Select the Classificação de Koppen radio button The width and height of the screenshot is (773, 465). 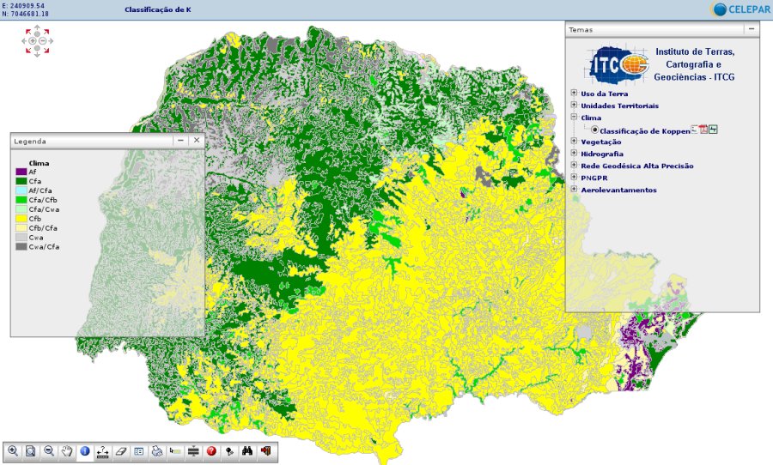tap(594, 130)
